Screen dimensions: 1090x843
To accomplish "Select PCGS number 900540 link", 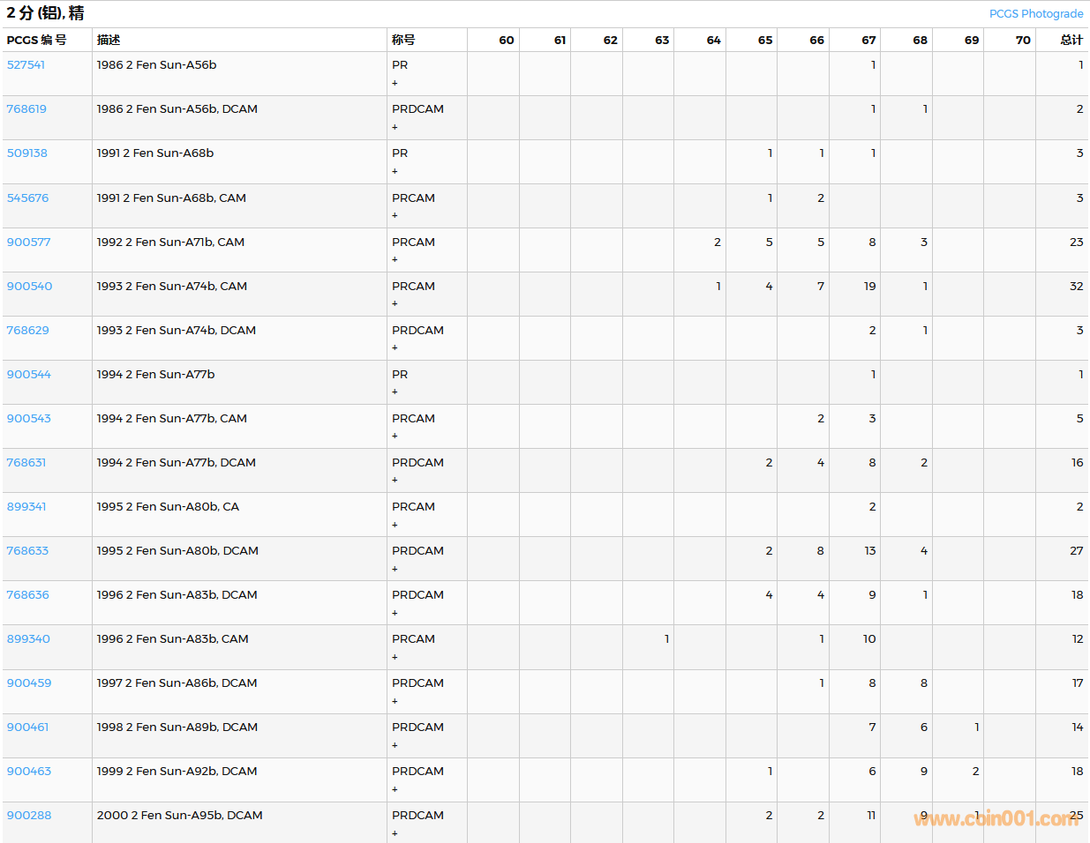I will point(29,287).
